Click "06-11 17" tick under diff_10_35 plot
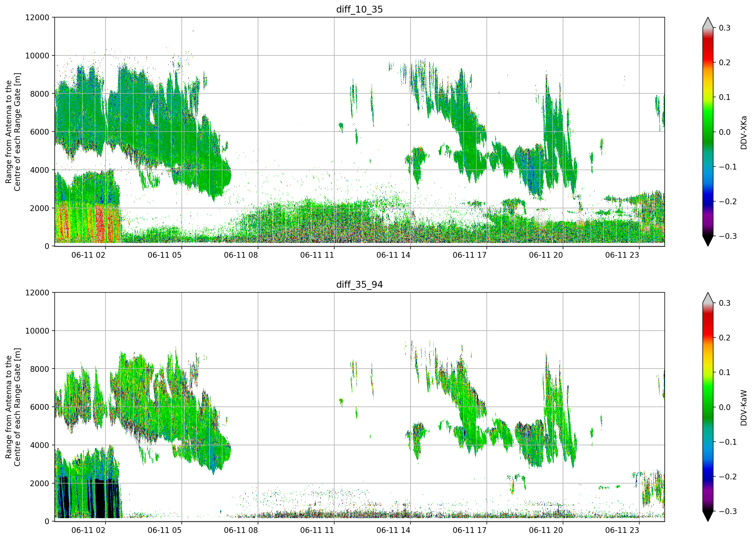 (x=470, y=255)
